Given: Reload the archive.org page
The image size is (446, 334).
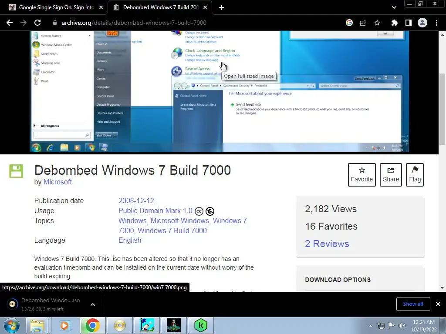Looking at the screenshot, I should click(x=37, y=23).
